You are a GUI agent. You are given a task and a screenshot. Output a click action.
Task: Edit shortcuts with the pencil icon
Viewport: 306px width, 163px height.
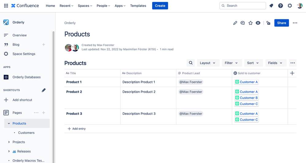pyautogui.click(x=43, y=90)
